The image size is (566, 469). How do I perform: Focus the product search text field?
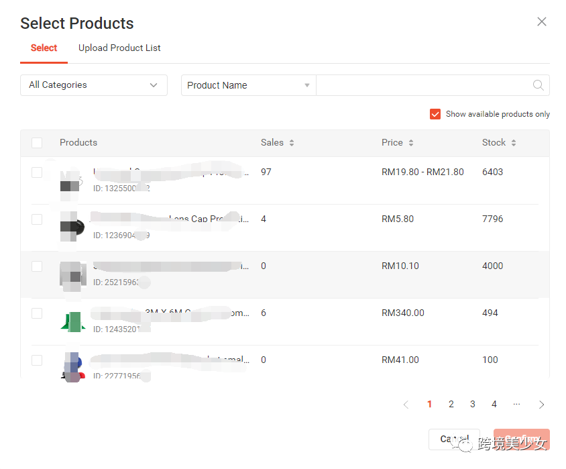pos(422,85)
